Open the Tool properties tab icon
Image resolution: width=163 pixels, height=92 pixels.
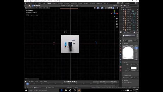click(120, 35)
